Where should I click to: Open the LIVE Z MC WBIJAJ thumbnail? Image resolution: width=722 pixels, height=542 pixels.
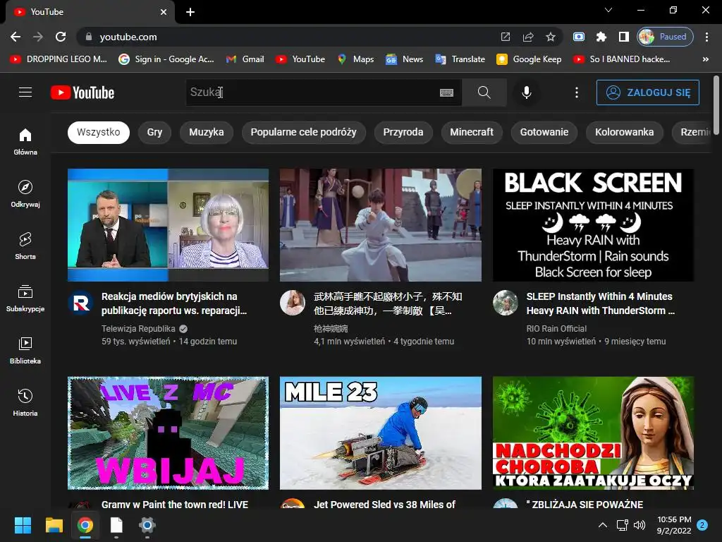point(168,433)
